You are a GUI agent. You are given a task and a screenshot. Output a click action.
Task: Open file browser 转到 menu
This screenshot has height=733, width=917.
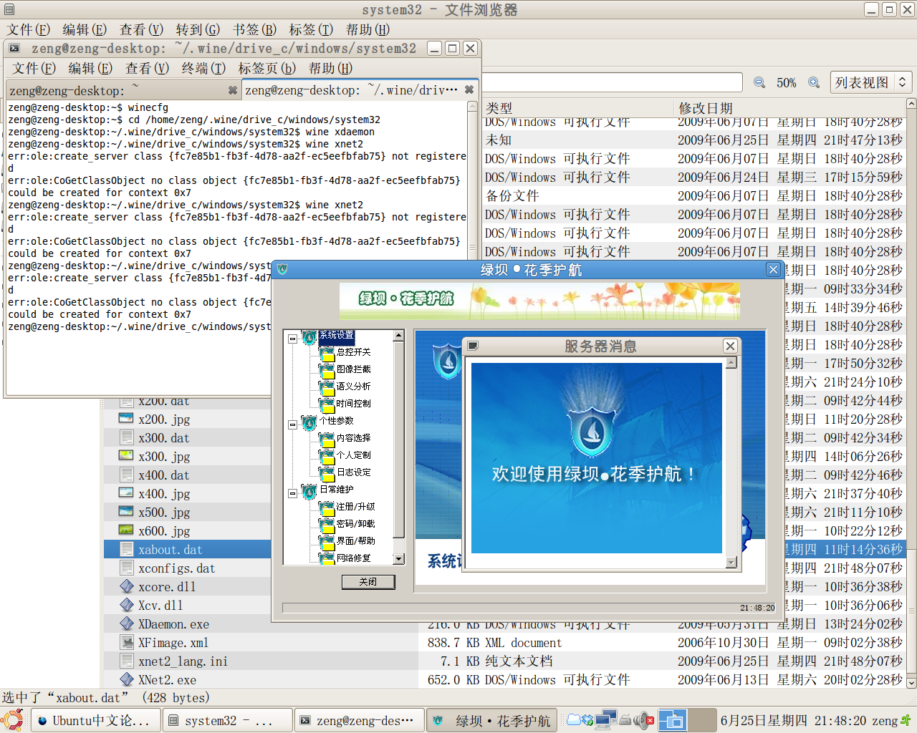point(198,29)
